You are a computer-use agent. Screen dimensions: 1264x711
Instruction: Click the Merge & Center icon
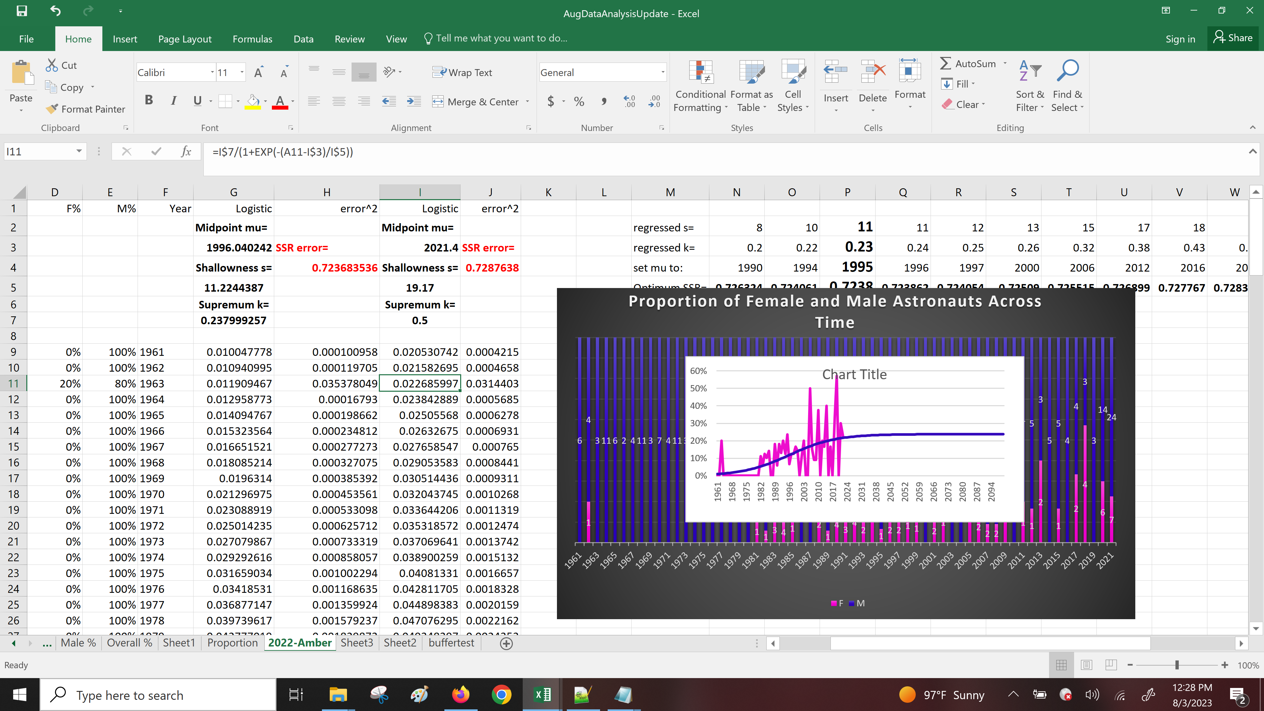coord(438,102)
